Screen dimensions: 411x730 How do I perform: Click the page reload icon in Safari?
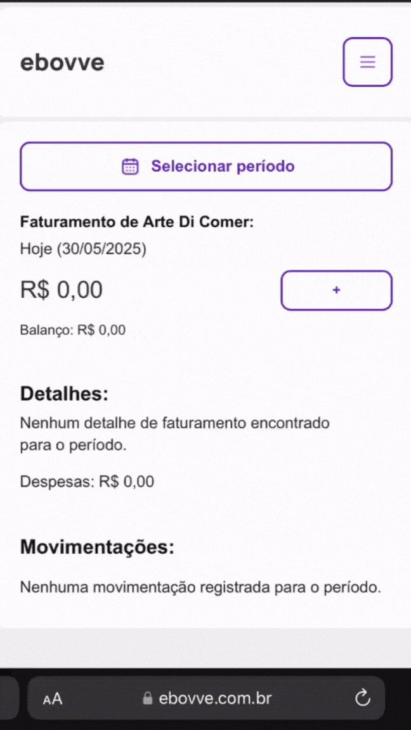pyautogui.click(x=362, y=698)
